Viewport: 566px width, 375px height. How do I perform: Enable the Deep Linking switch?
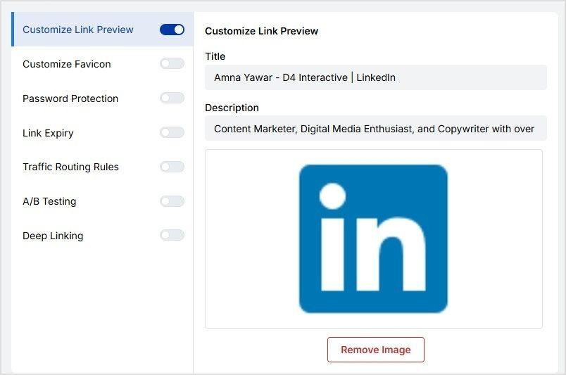tap(172, 235)
